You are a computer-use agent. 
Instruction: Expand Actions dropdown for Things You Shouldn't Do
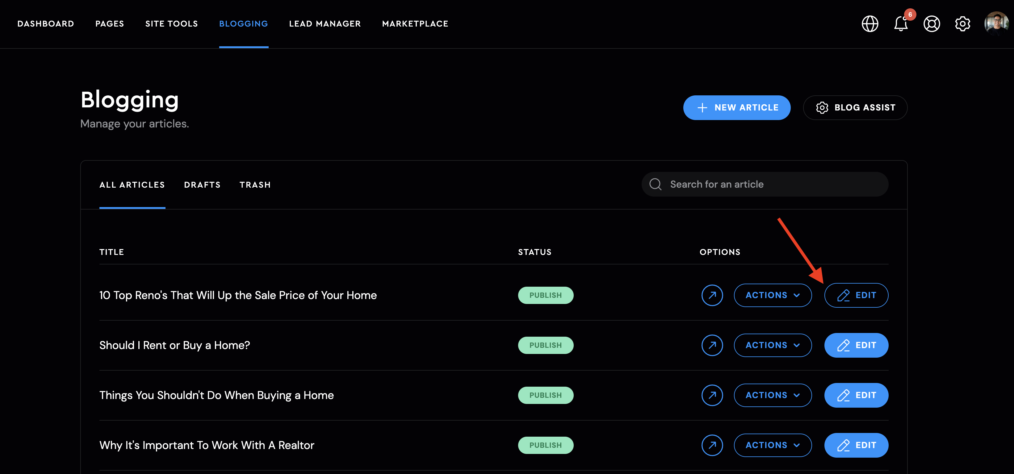tap(773, 395)
